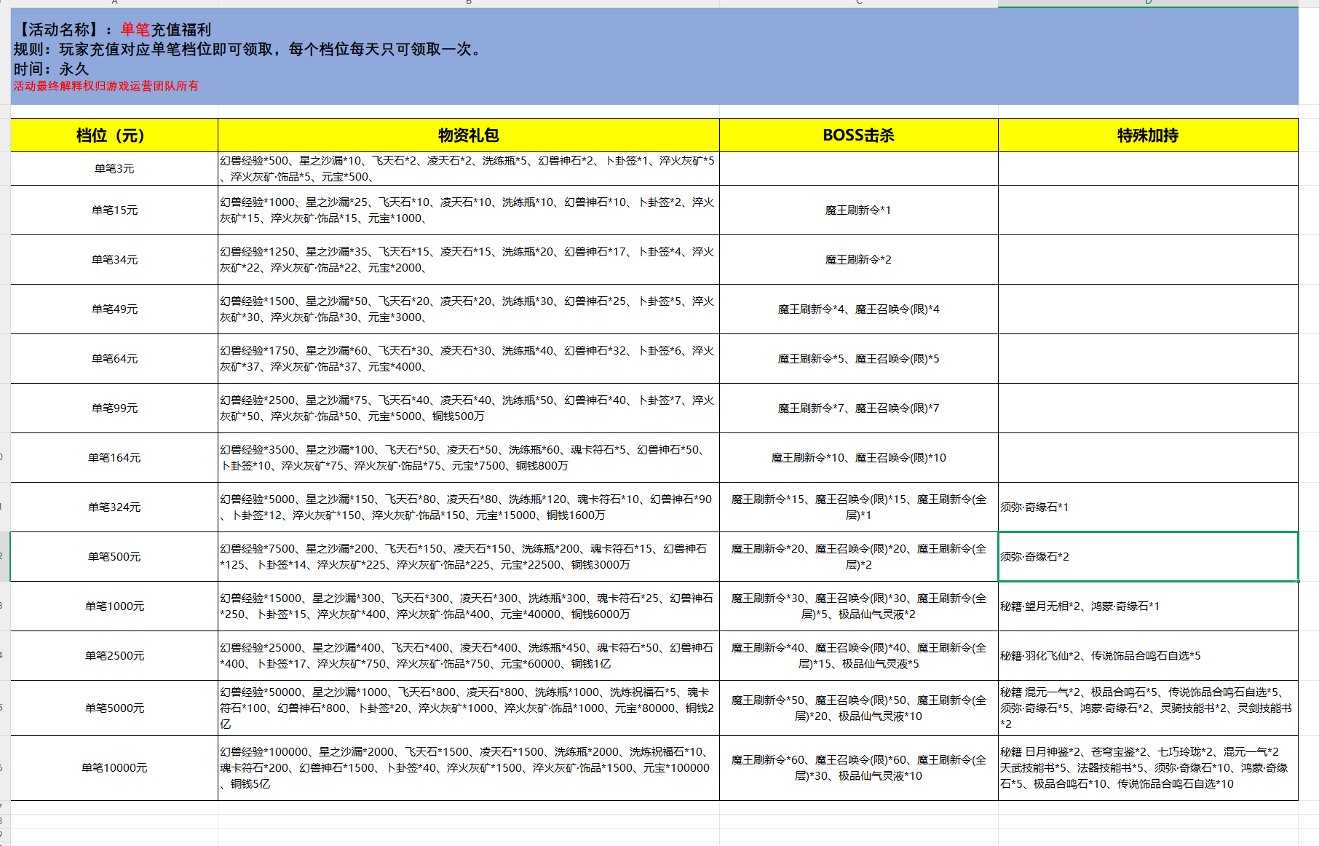Viewport: 1319px width, 846px height.
Task: Select the 单笔10000元 tier cell
Action: pos(114,768)
